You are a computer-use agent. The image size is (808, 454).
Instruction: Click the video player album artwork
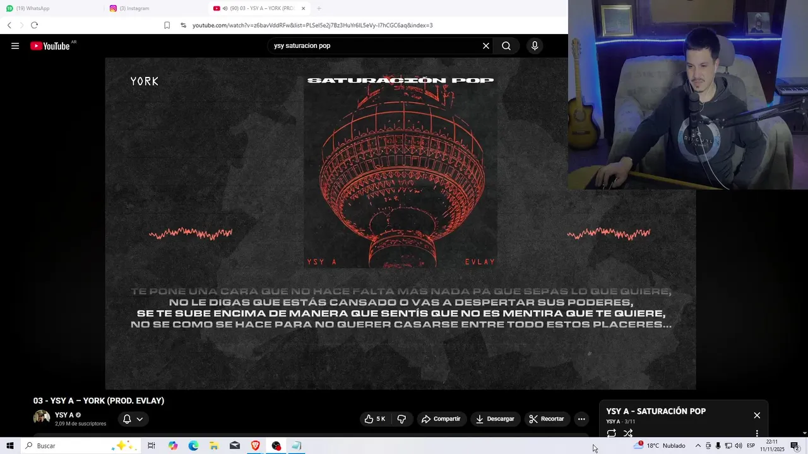400,172
